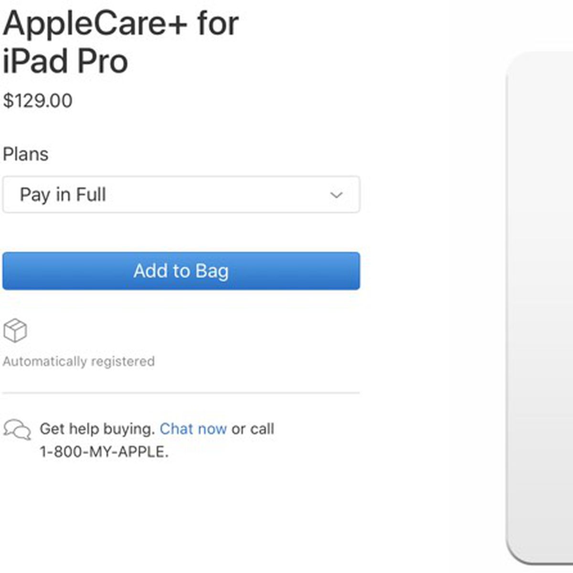
Task: Open the Pay in Full plans dropdown
Action: coord(180,194)
